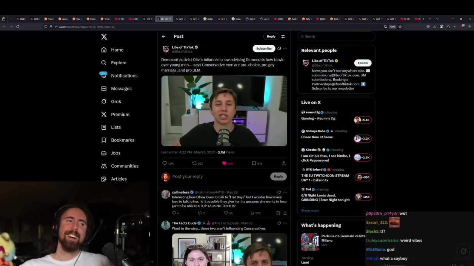Image resolution: width=474 pixels, height=266 pixels.
Task: Click the browser address bar URL
Action: click(x=87, y=27)
